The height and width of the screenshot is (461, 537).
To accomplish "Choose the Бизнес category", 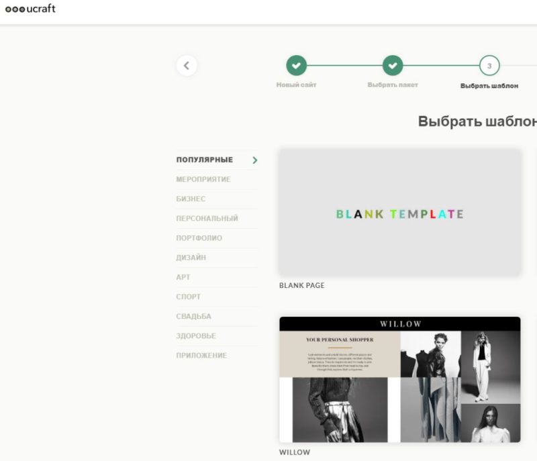I will 191,199.
